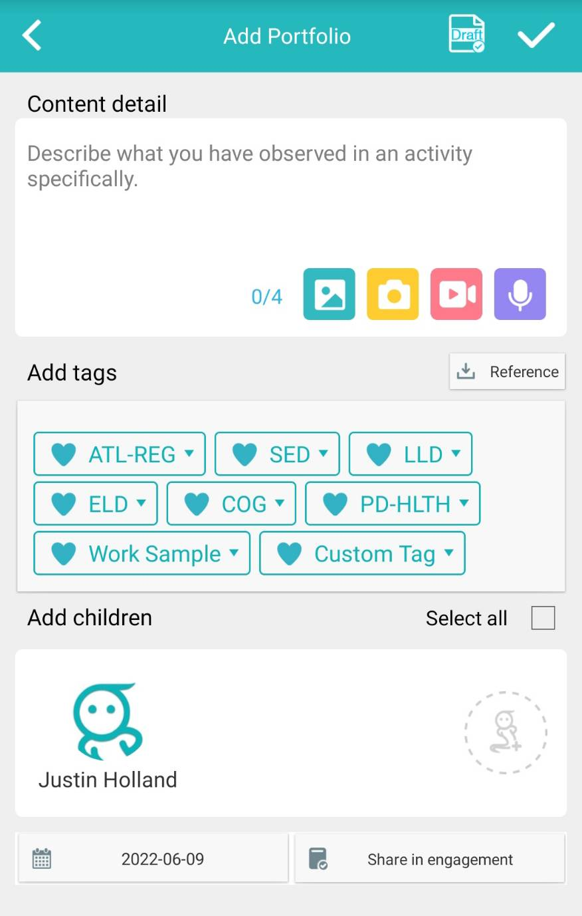Launch the yellow camera icon
Viewport: 582px width, 916px height.
pos(393,294)
